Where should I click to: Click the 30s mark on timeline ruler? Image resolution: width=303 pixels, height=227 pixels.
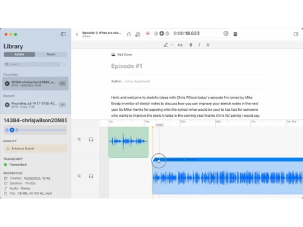[x=183, y=122]
